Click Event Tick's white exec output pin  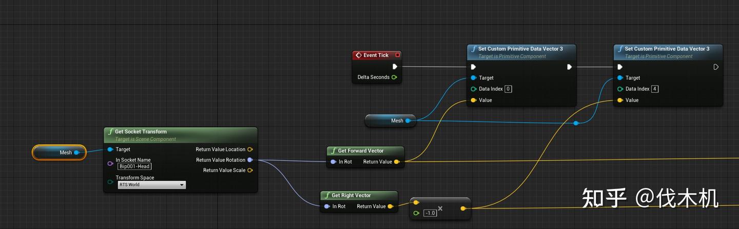click(395, 67)
